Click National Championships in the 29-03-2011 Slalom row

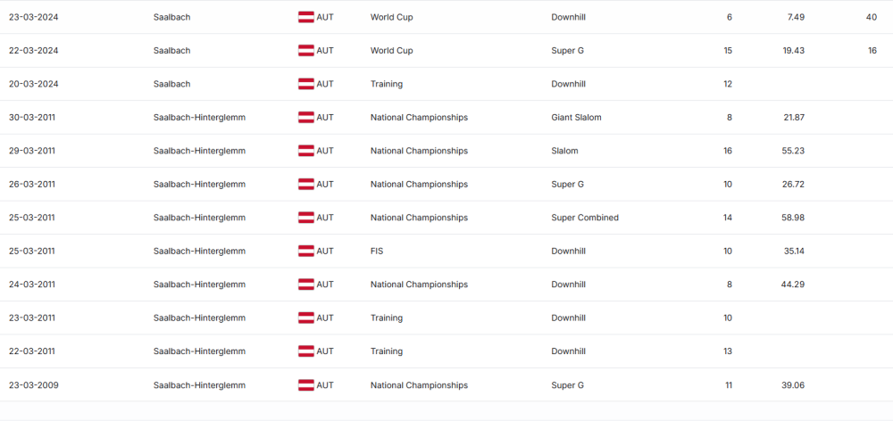click(419, 151)
